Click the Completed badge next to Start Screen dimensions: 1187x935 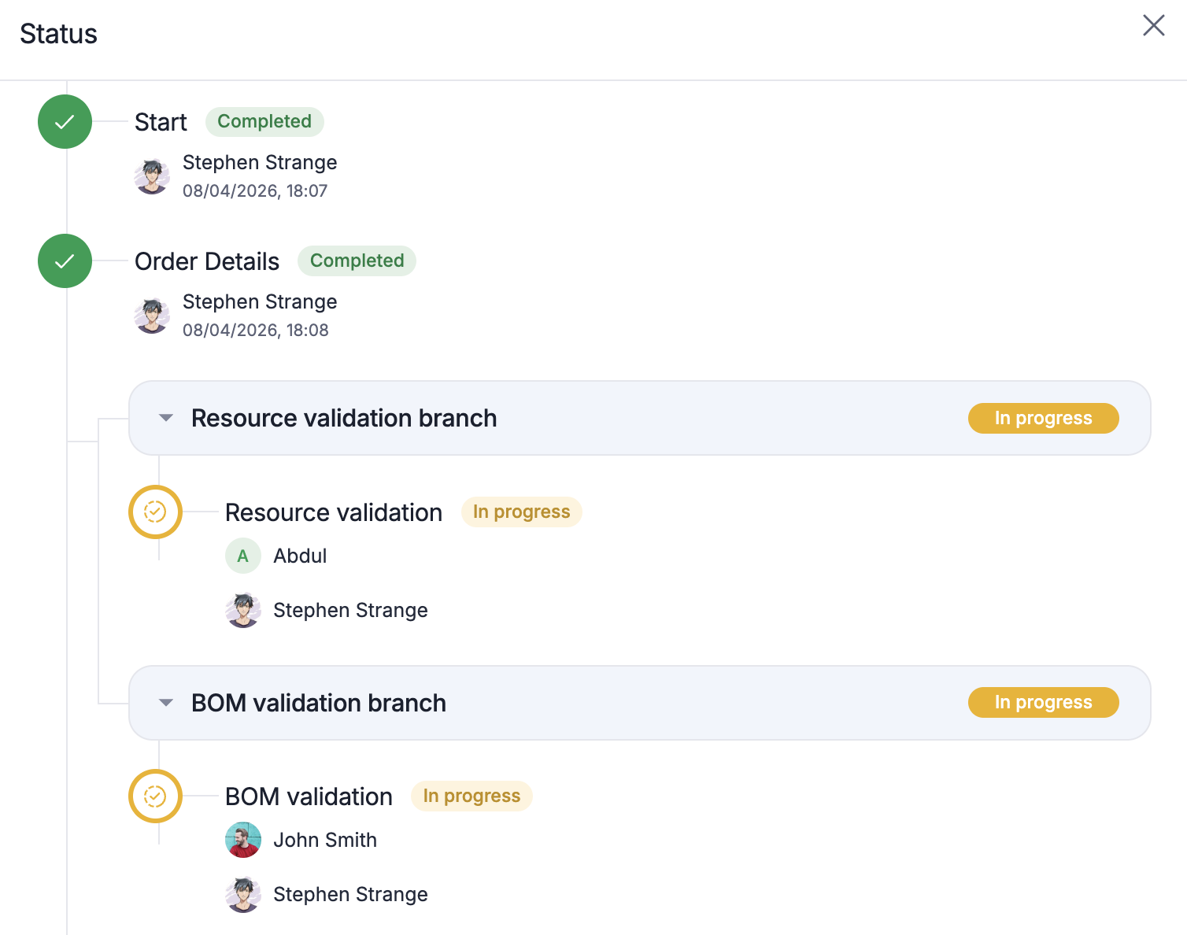(x=264, y=122)
